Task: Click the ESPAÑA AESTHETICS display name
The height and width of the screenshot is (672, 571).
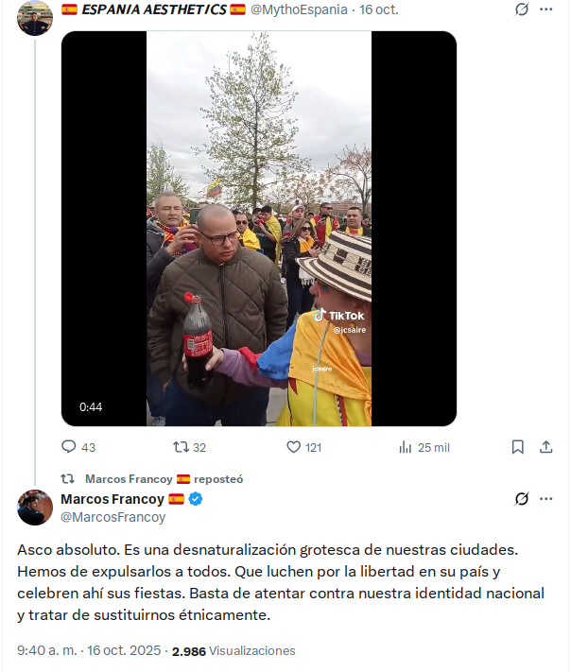Action: pos(153,9)
